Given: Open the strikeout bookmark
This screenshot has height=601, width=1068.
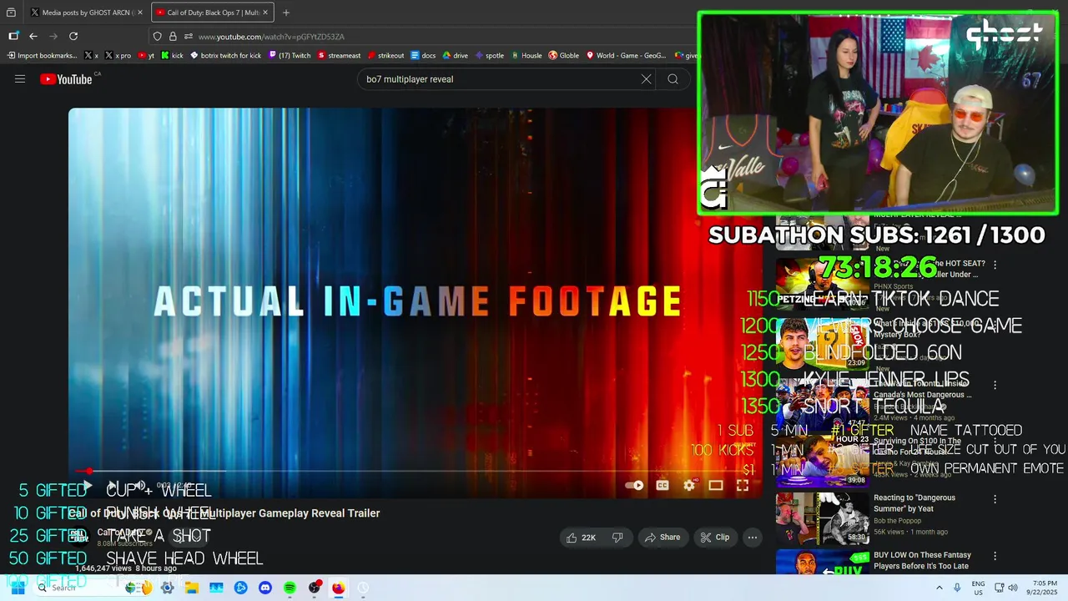Looking at the screenshot, I should pyautogui.click(x=385, y=56).
